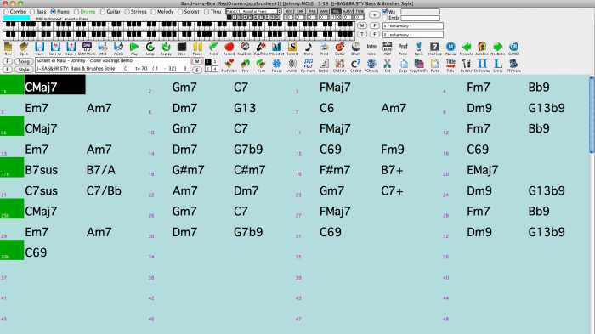
Task: Click the Style button
Action: click(x=24, y=70)
